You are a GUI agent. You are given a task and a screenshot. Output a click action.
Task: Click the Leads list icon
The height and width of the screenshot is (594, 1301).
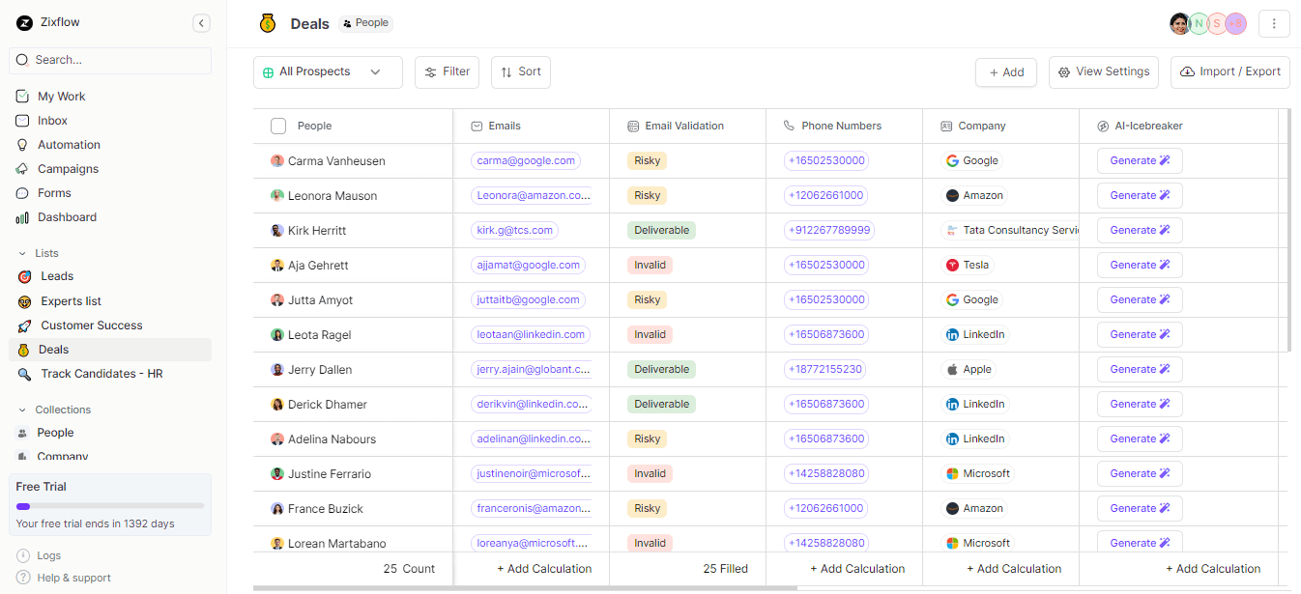tap(22, 276)
